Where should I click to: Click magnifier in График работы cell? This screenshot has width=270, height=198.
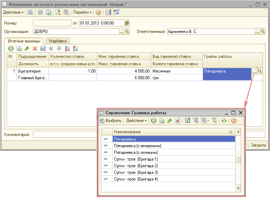coord(260,71)
